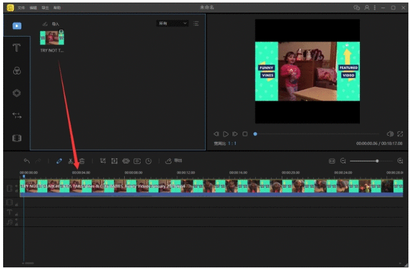409x268 pixels.
Task: Click the trash Delete icon
Action: [82, 161]
